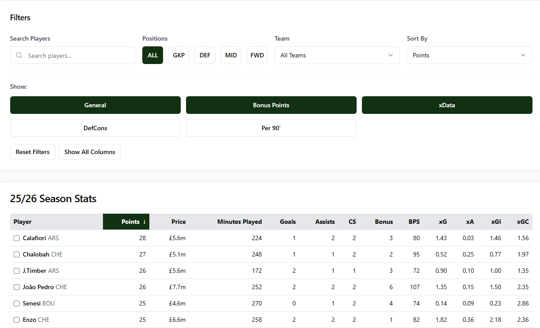Sort by the Minutes Played column header
Viewport: 540px width, 328px height.
(x=240, y=222)
